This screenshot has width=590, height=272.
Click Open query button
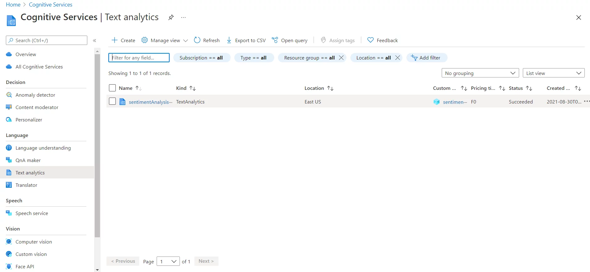(x=289, y=40)
